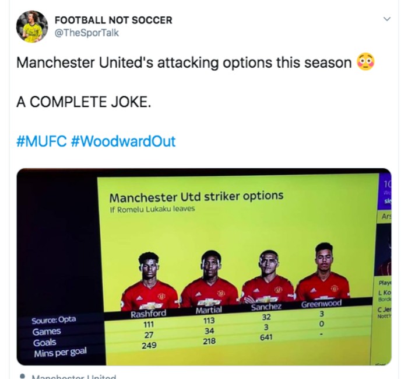Open the #MUFC hashtag

41,141
